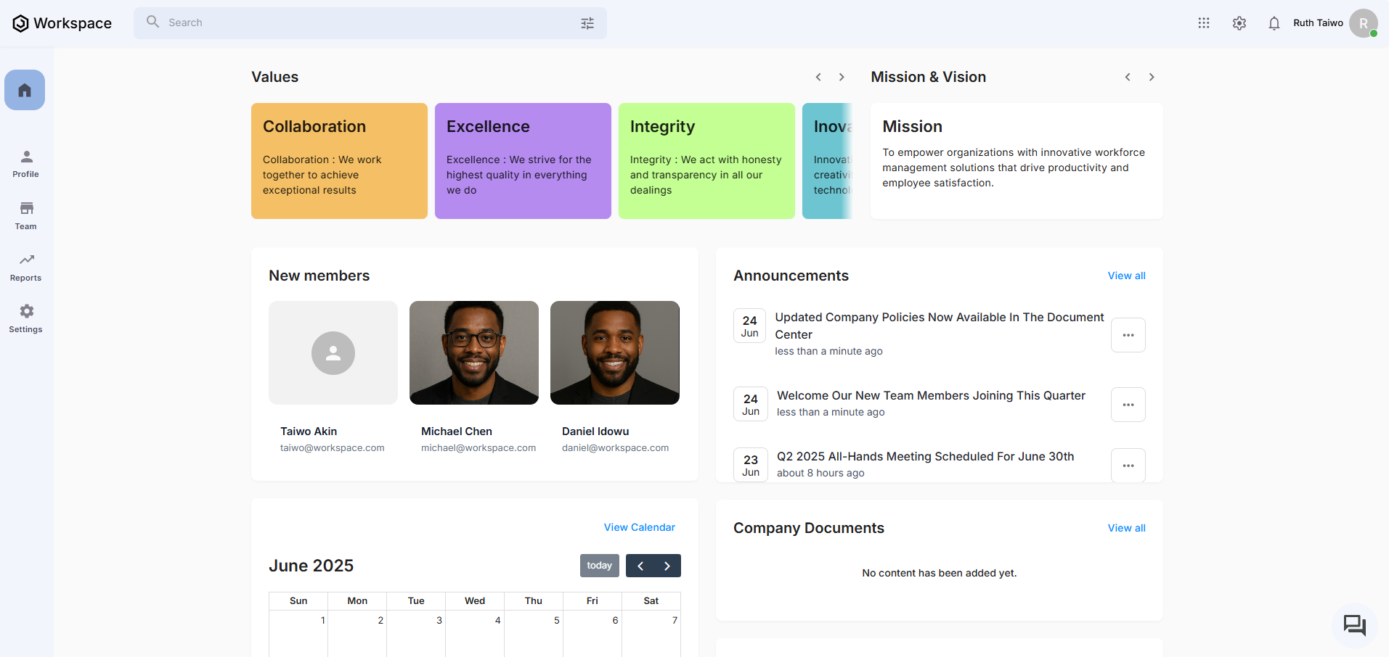Open the Profile page from sidebar
The image size is (1389, 657).
(26, 164)
